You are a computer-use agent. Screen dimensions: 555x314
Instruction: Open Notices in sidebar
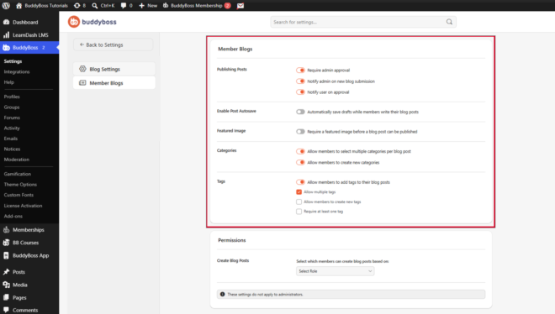coord(12,149)
